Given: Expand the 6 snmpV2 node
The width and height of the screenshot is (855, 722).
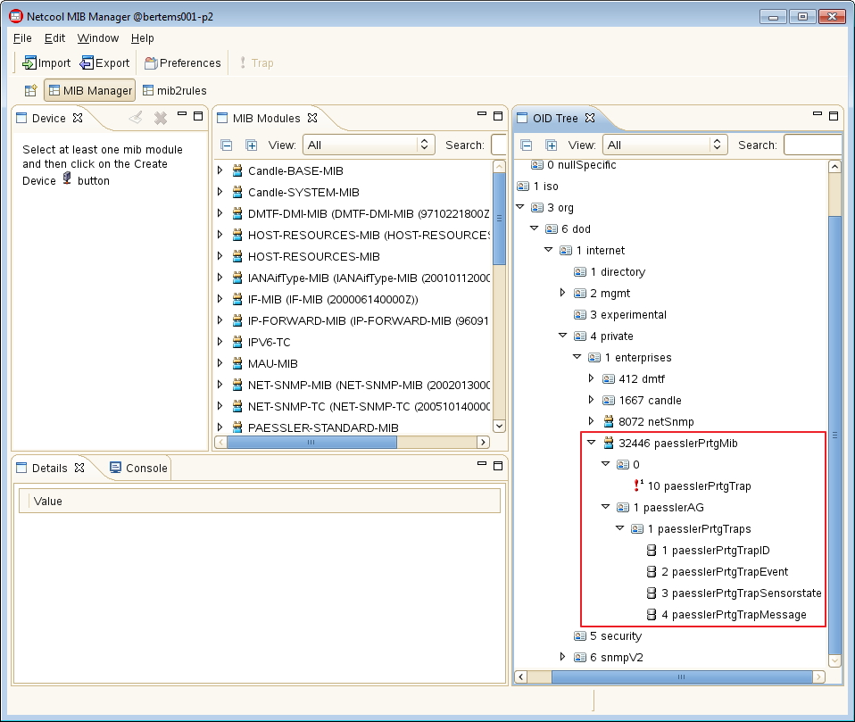Looking at the screenshot, I should (563, 657).
